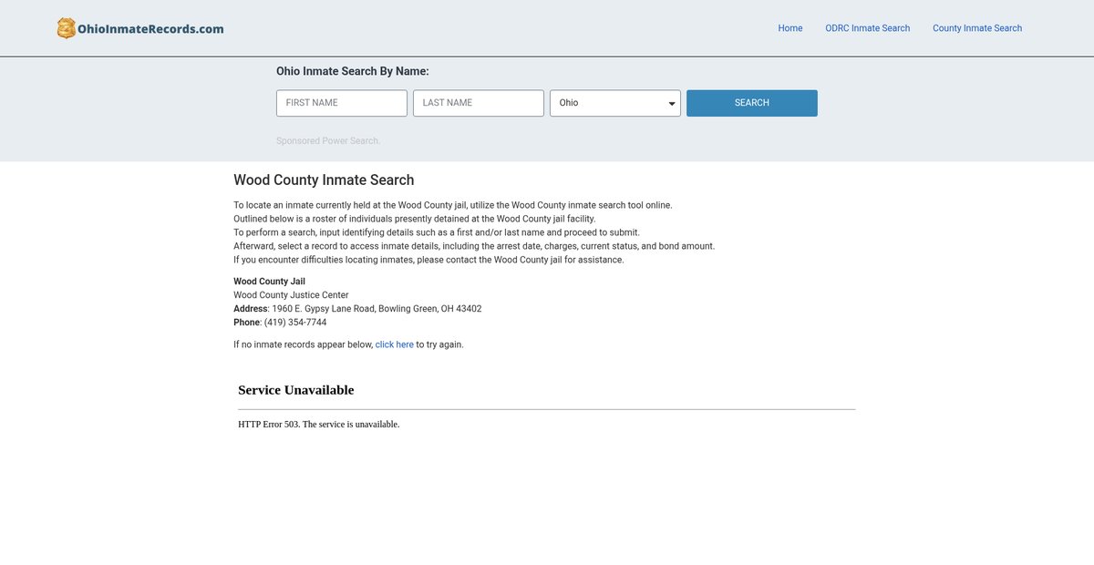Image resolution: width=1094 pixels, height=565 pixels.
Task: Click the blue Search button
Action: point(752,103)
